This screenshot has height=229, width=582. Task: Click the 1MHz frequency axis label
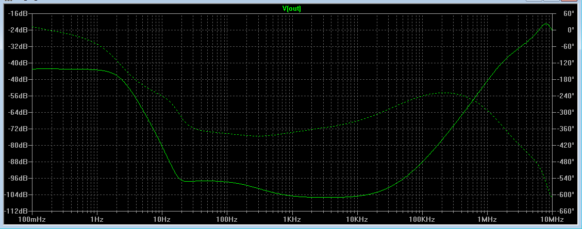pyautogui.click(x=487, y=220)
